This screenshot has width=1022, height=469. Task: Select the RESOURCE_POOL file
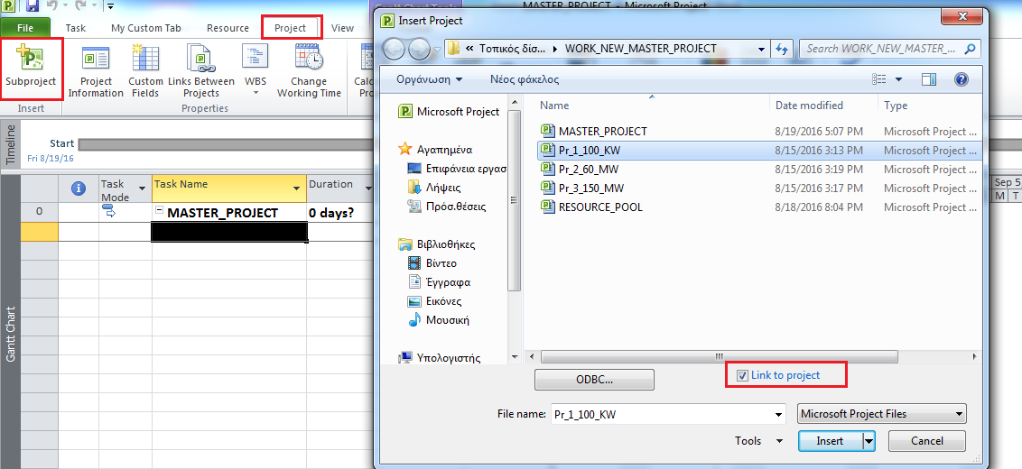click(x=758, y=207)
